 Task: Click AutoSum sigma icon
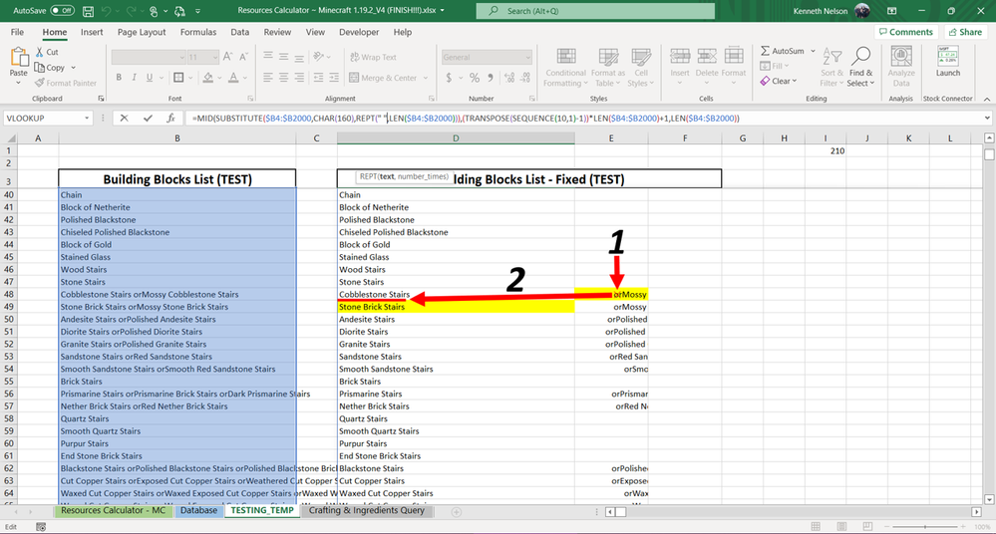[x=765, y=51]
